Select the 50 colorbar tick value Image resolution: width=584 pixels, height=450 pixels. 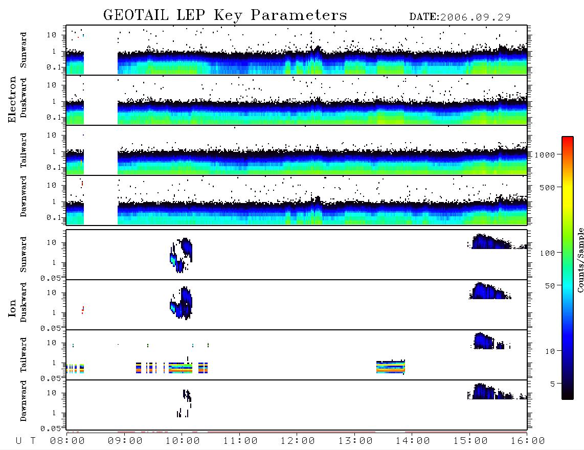point(550,286)
